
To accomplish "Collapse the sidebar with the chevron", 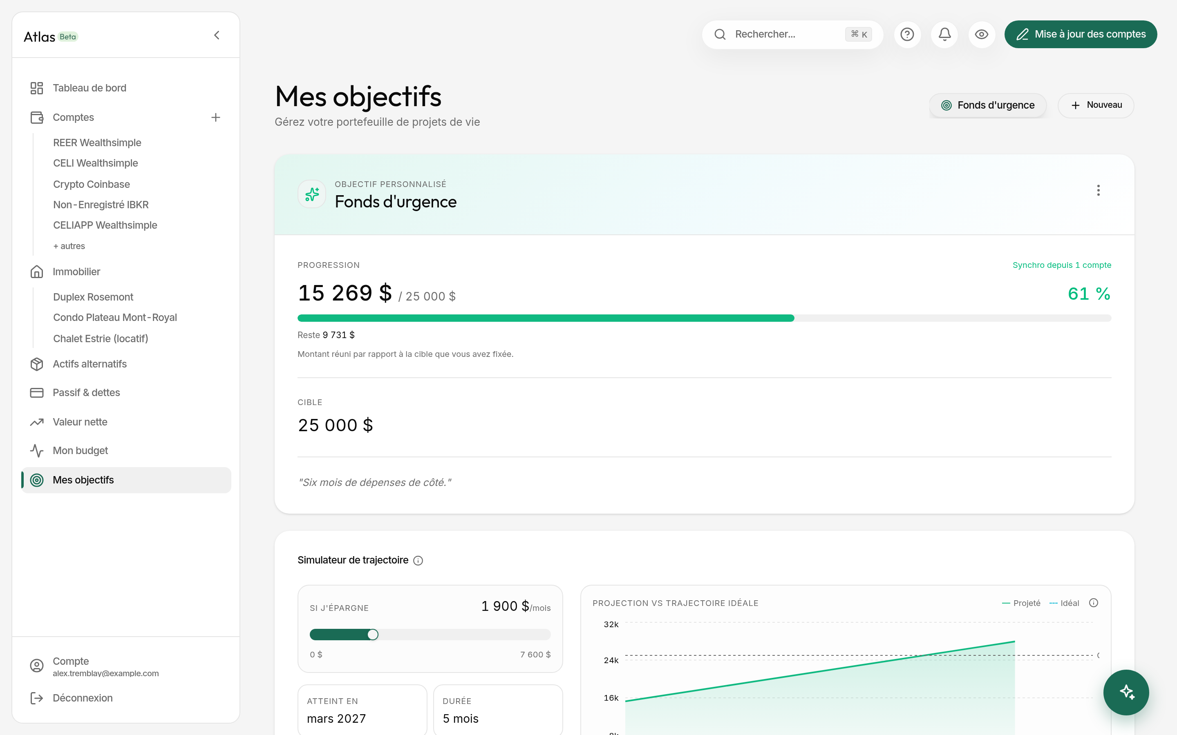I will click(217, 35).
